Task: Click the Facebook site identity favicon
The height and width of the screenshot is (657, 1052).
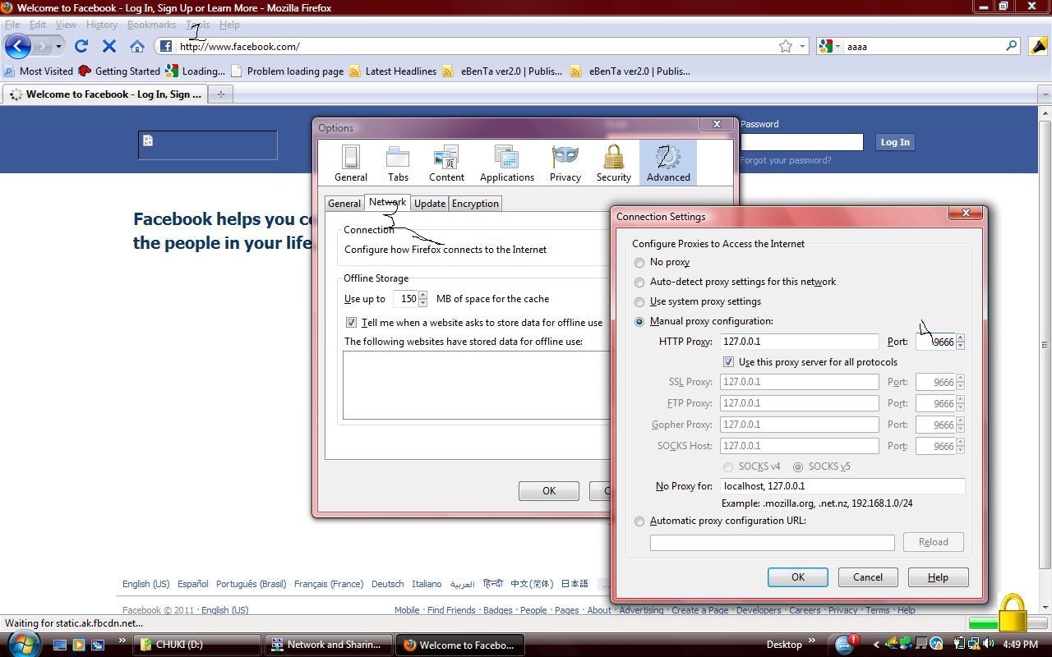Action: 165,46
